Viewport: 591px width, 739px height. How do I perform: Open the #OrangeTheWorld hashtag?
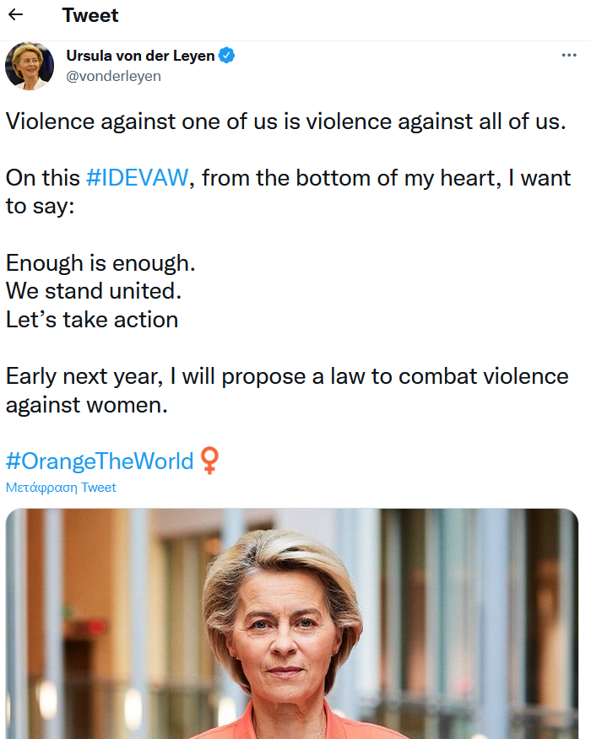[100, 461]
